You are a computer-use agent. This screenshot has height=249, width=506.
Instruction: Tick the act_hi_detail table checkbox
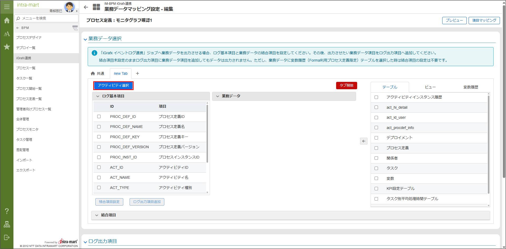click(376, 107)
